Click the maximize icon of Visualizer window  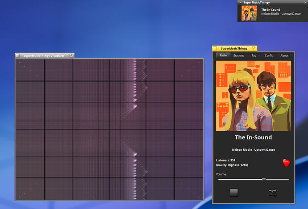(x=71, y=56)
